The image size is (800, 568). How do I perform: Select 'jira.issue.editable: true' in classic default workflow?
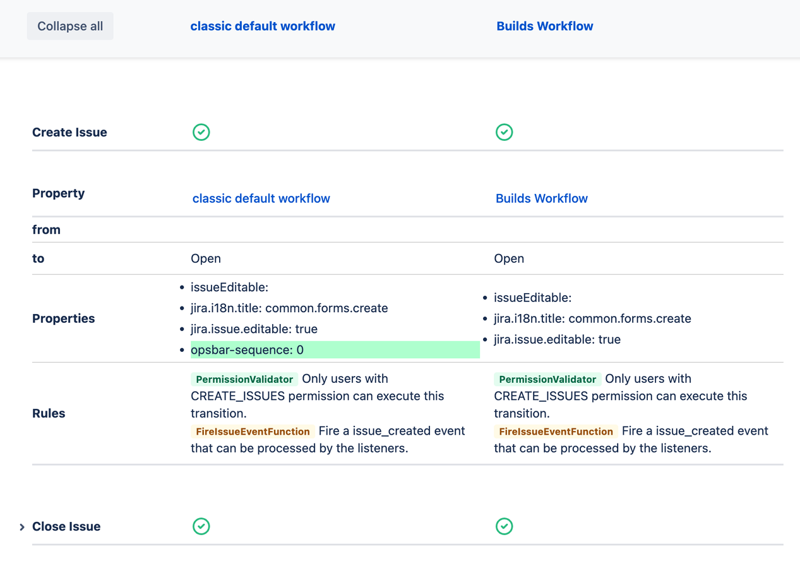(254, 329)
